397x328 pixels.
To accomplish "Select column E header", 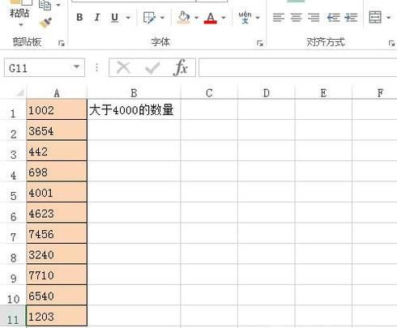I will click(323, 93).
